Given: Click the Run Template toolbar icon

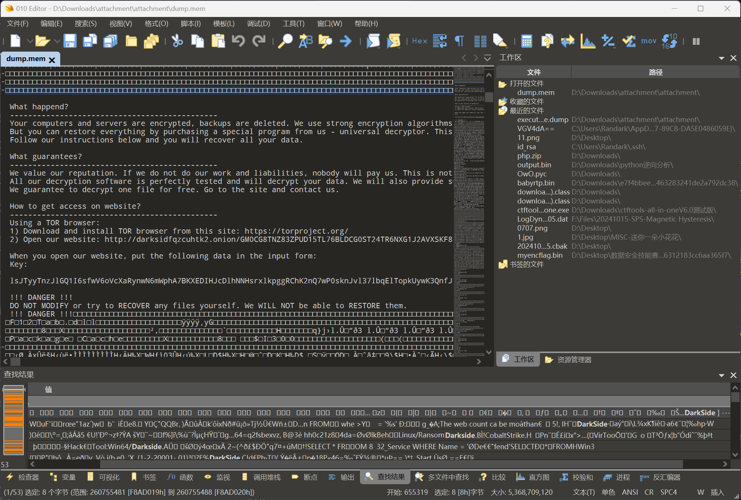Looking at the screenshot, I should pos(393,41).
